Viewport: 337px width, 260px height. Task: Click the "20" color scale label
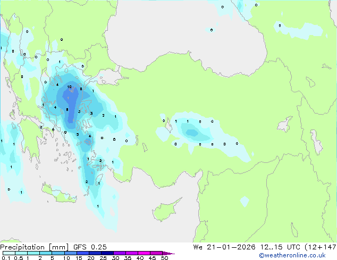(x=91, y=258)
